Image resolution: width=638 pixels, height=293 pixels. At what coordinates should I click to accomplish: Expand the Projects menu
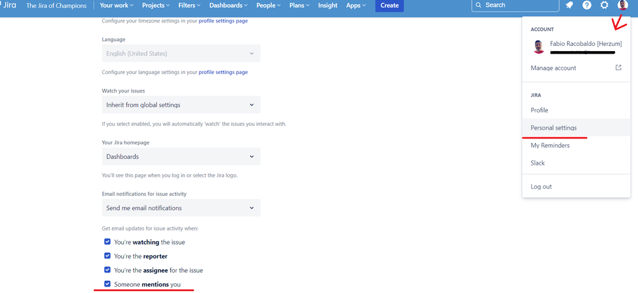[x=156, y=5]
